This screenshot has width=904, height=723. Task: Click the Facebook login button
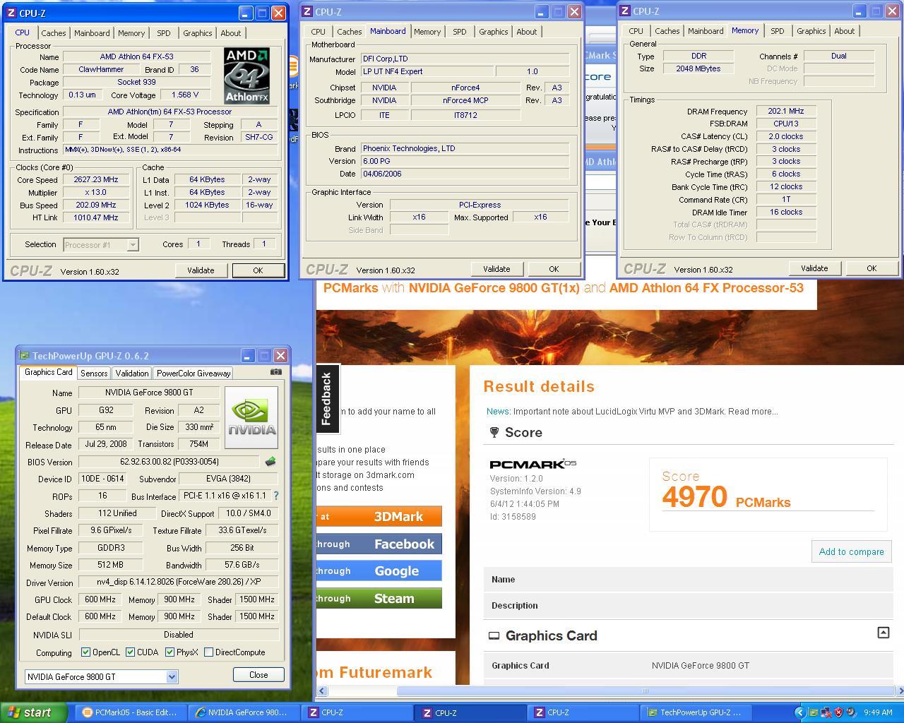(379, 544)
